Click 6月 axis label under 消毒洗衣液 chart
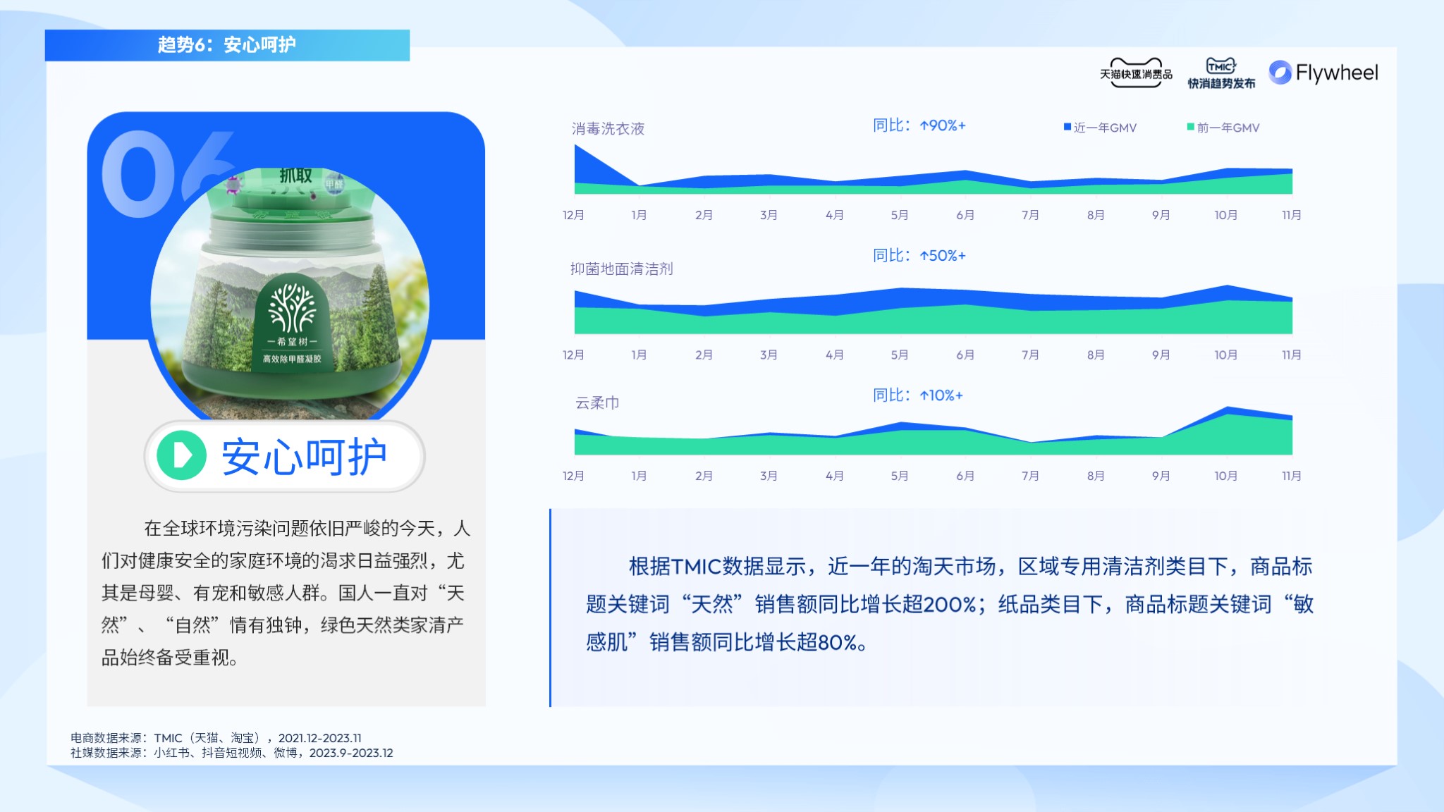Image resolution: width=1444 pixels, height=812 pixels. [x=965, y=215]
